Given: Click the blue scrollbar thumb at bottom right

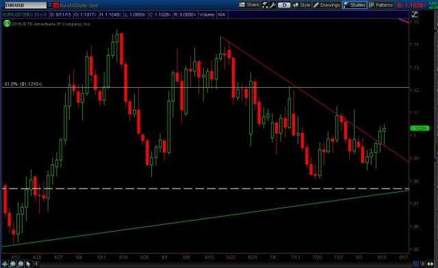Looking at the screenshot, I should coord(415,264).
